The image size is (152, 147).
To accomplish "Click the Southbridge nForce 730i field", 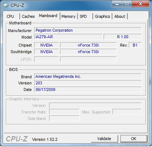I will tap(88, 52).
